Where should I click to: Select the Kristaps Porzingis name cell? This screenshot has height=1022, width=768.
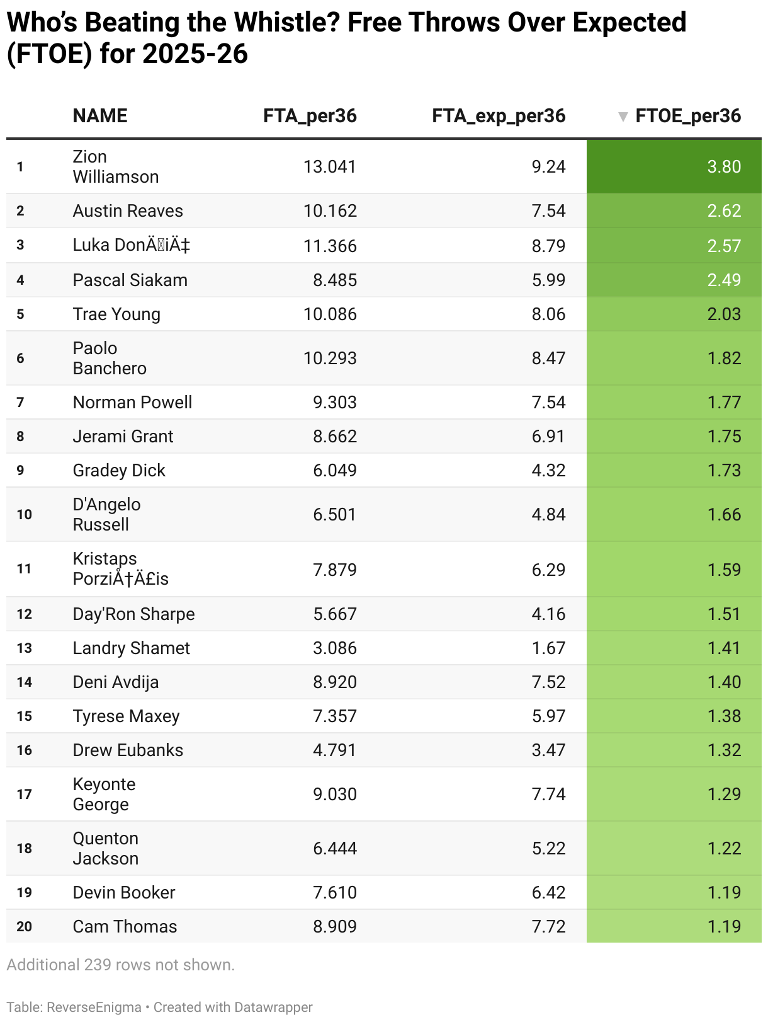(121, 568)
